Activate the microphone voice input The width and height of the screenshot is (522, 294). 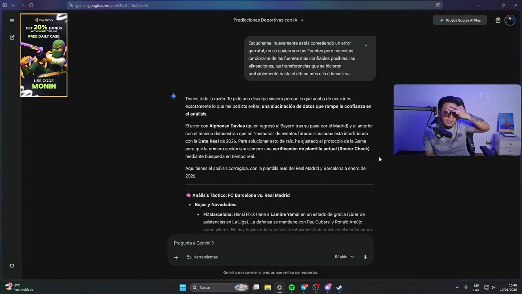(365, 257)
